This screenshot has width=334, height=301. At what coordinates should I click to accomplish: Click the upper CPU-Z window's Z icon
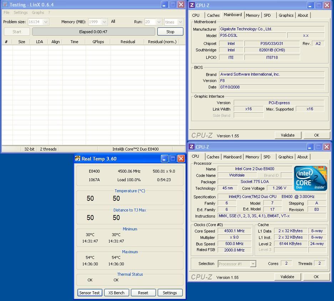[x=192, y=5]
